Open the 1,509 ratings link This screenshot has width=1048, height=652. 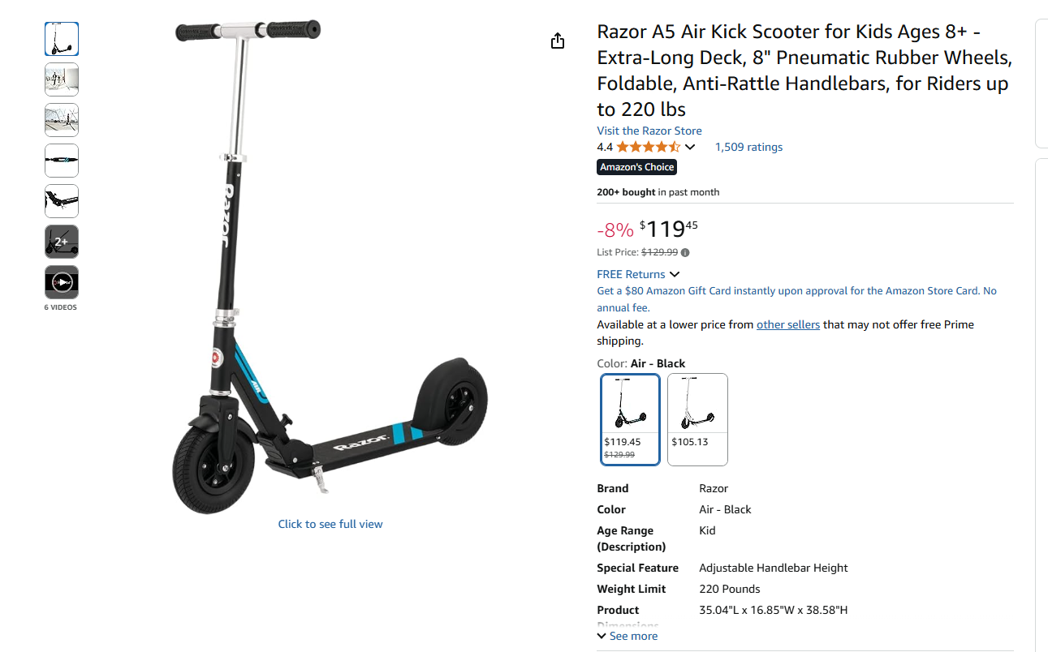(748, 147)
